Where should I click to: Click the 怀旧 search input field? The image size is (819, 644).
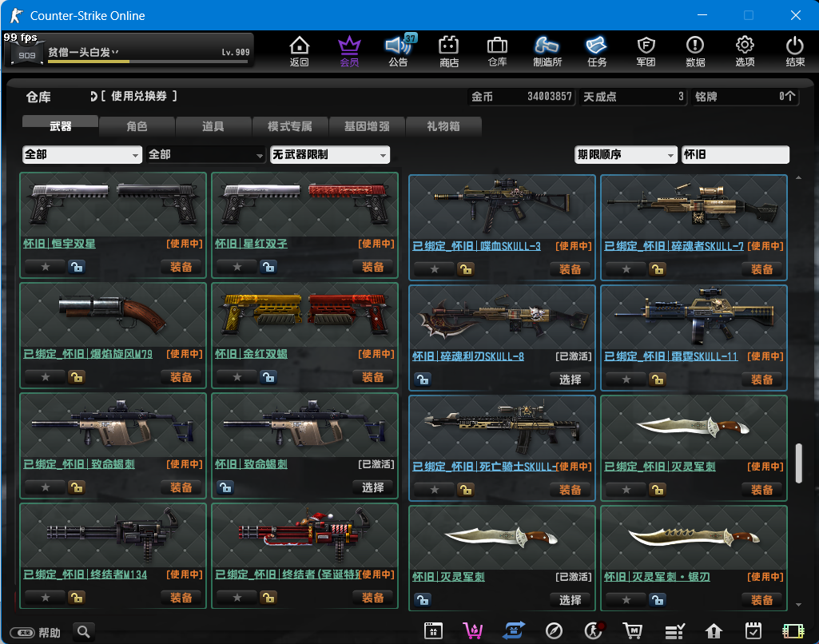(735, 154)
